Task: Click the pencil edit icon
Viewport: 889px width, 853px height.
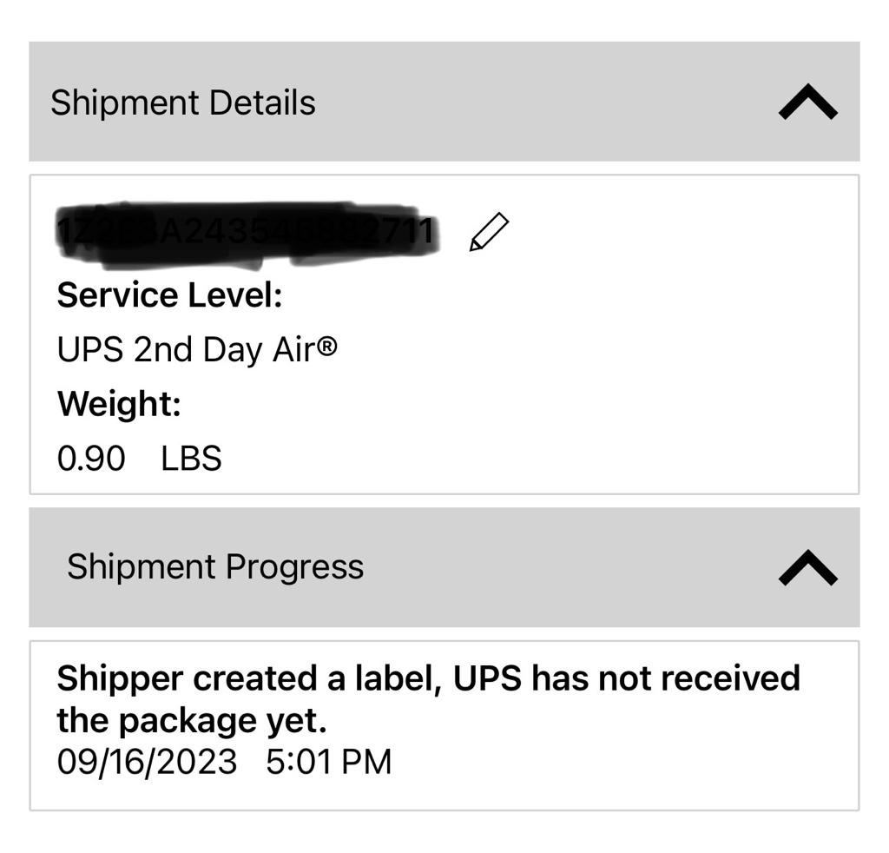Action: [x=489, y=233]
